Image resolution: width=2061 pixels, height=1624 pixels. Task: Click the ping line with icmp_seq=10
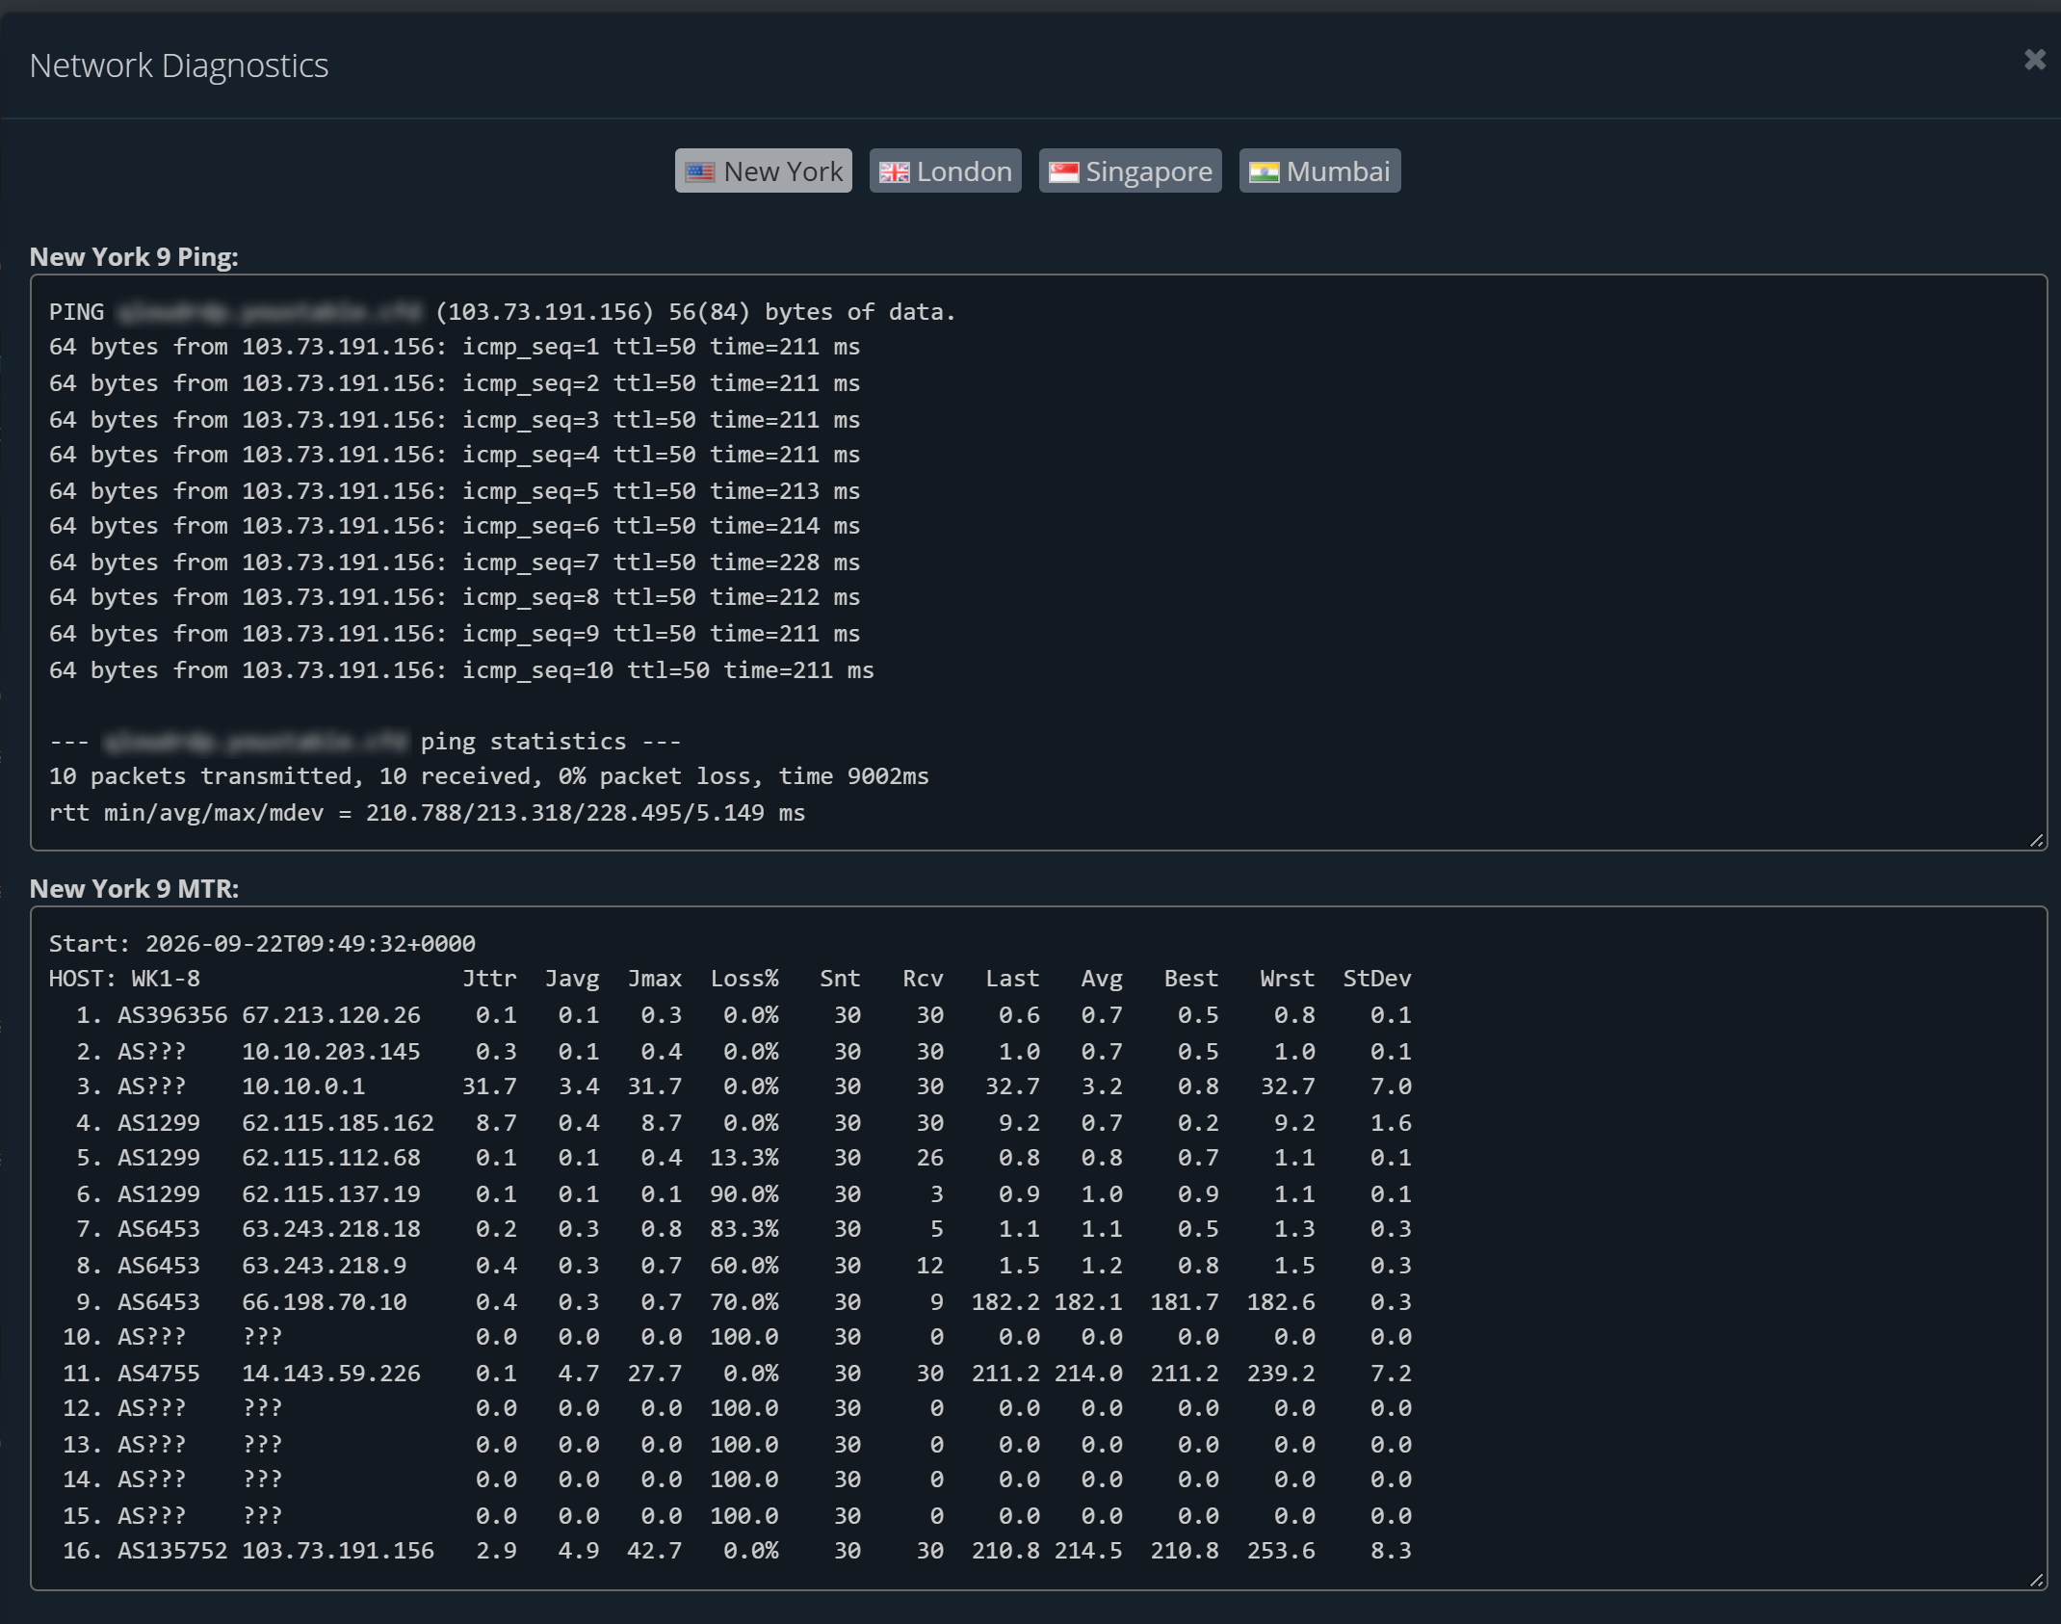click(461, 669)
